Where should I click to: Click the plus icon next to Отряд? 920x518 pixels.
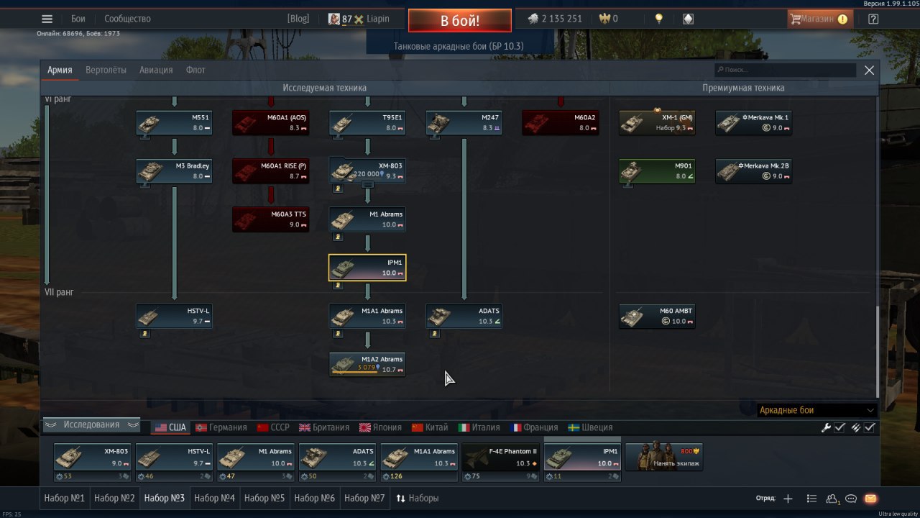pyautogui.click(x=788, y=499)
